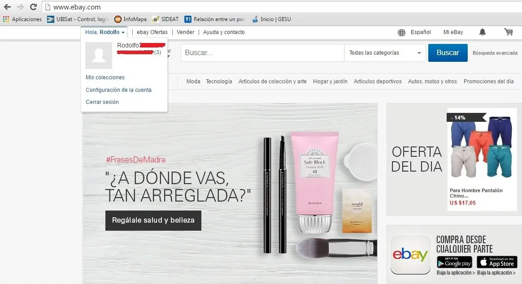Click the blue Buscar button
This screenshot has height=284, width=522.
pos(448,52)
